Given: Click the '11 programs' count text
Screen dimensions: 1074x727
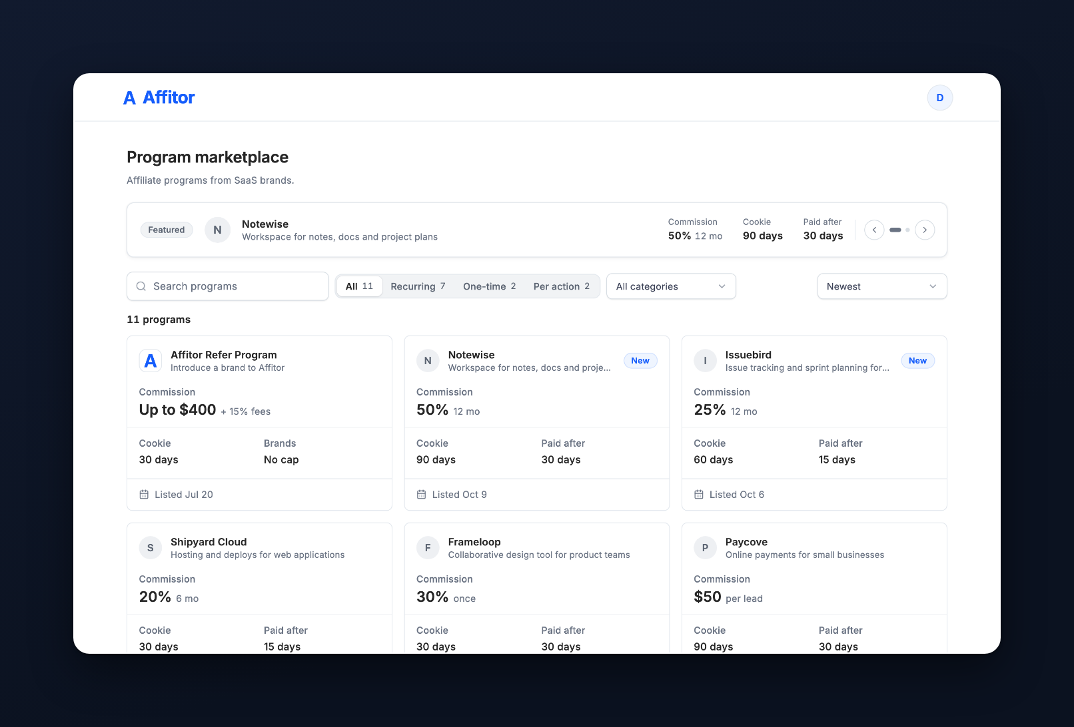Looking at the screenshot, I should point(159,320).
